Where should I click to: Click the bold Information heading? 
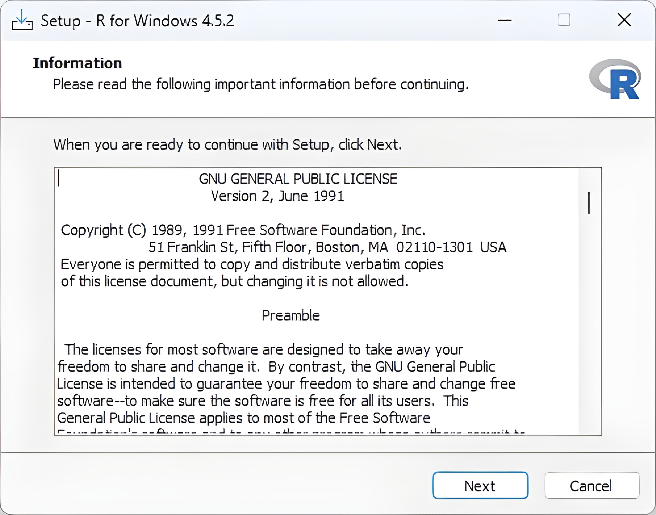[77, 63]
